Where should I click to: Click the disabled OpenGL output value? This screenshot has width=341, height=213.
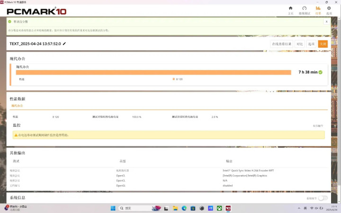point(227,186)
